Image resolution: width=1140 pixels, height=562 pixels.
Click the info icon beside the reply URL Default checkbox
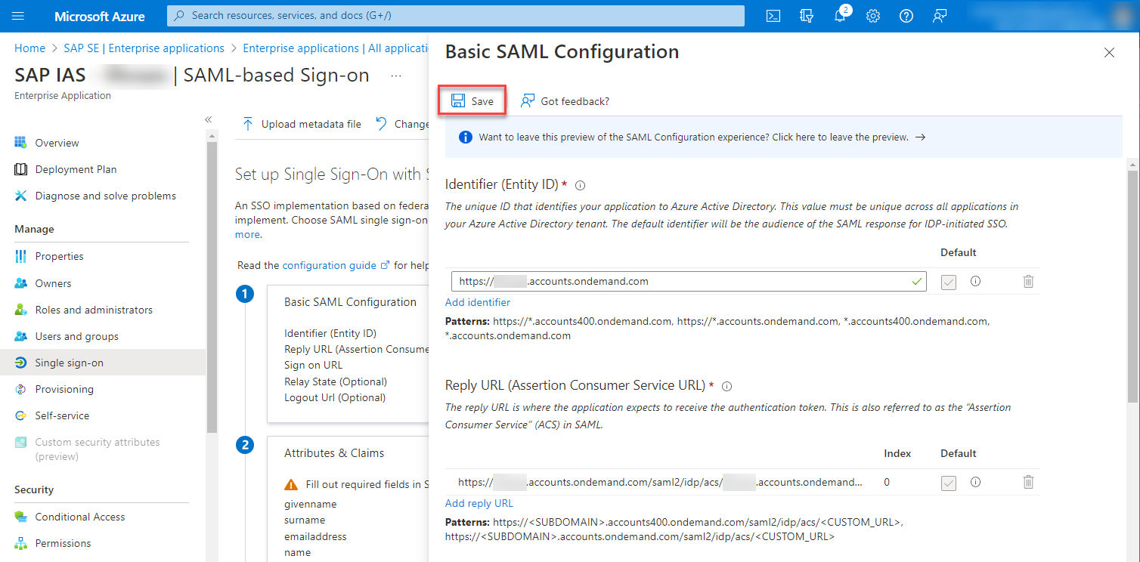click(975, 481)
